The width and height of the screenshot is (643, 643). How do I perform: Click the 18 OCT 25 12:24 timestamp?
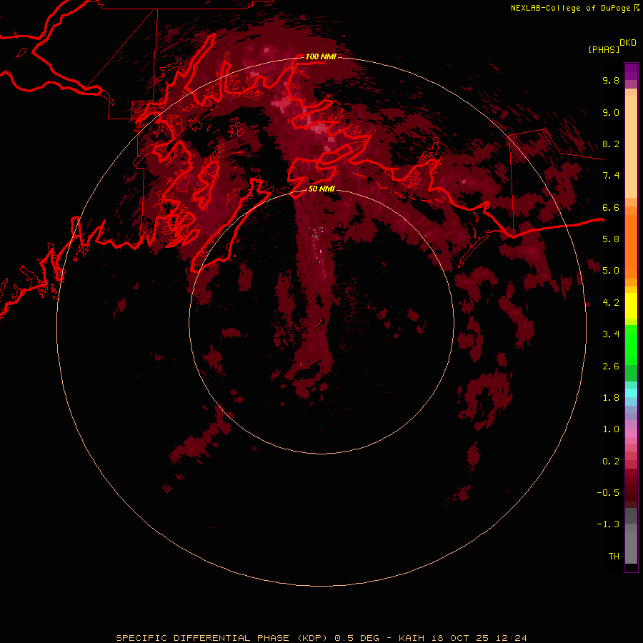coord(479,638)
